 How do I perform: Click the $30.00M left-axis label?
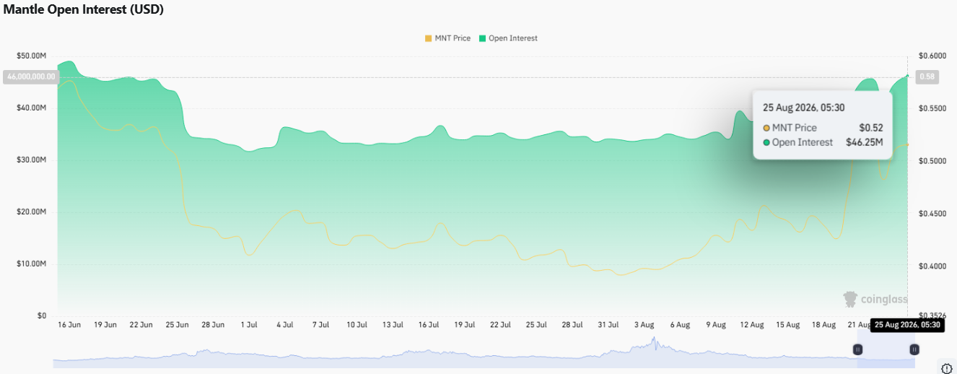click(x=31, y=160)
